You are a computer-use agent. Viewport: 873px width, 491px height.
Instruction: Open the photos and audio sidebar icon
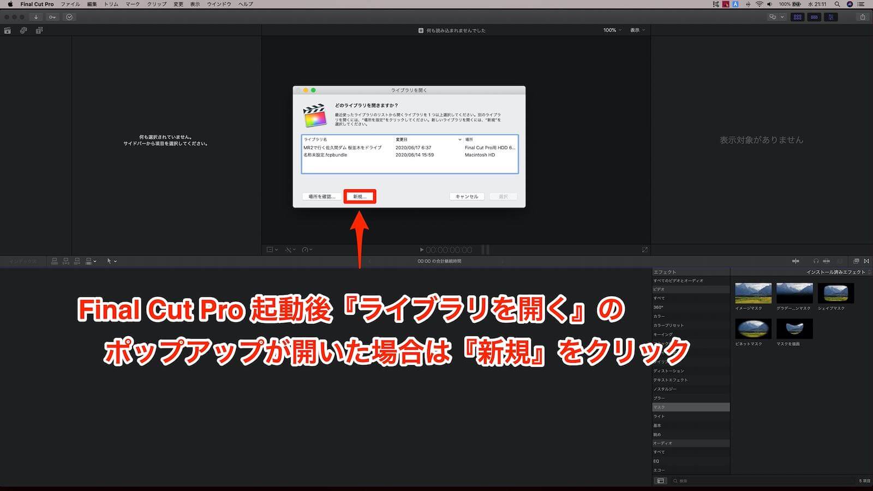pos(23,31)
